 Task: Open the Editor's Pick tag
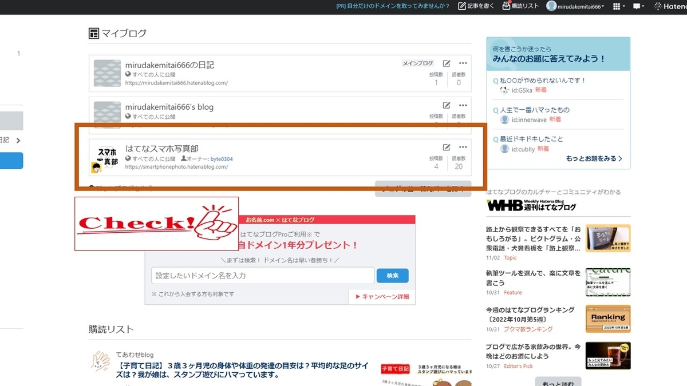click(x=519, y=366)
